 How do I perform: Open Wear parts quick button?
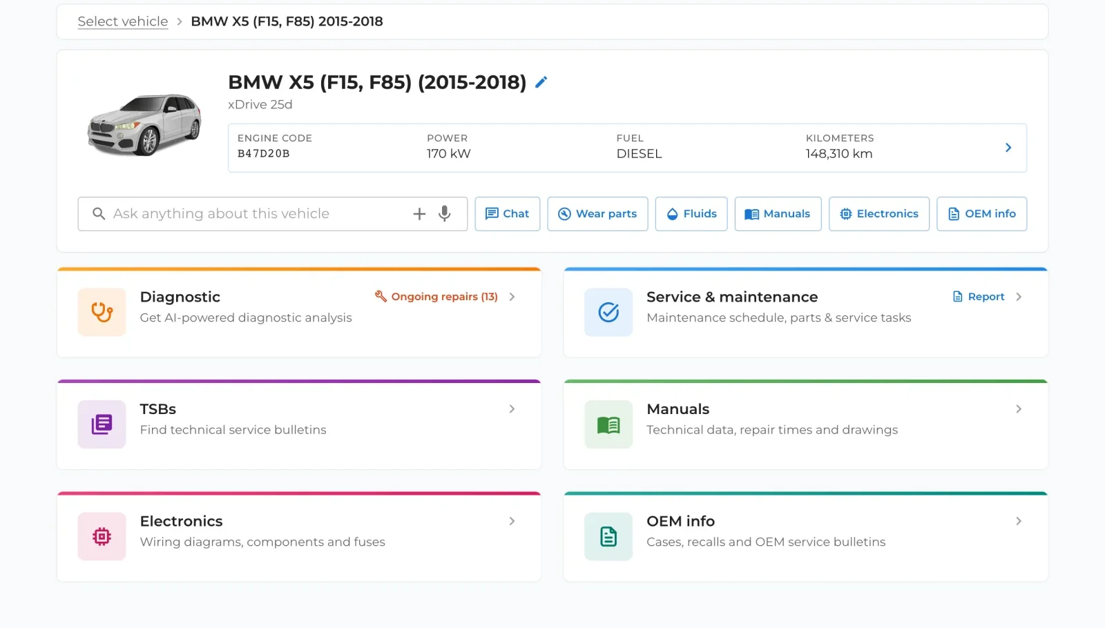click(x=597, y=214)
